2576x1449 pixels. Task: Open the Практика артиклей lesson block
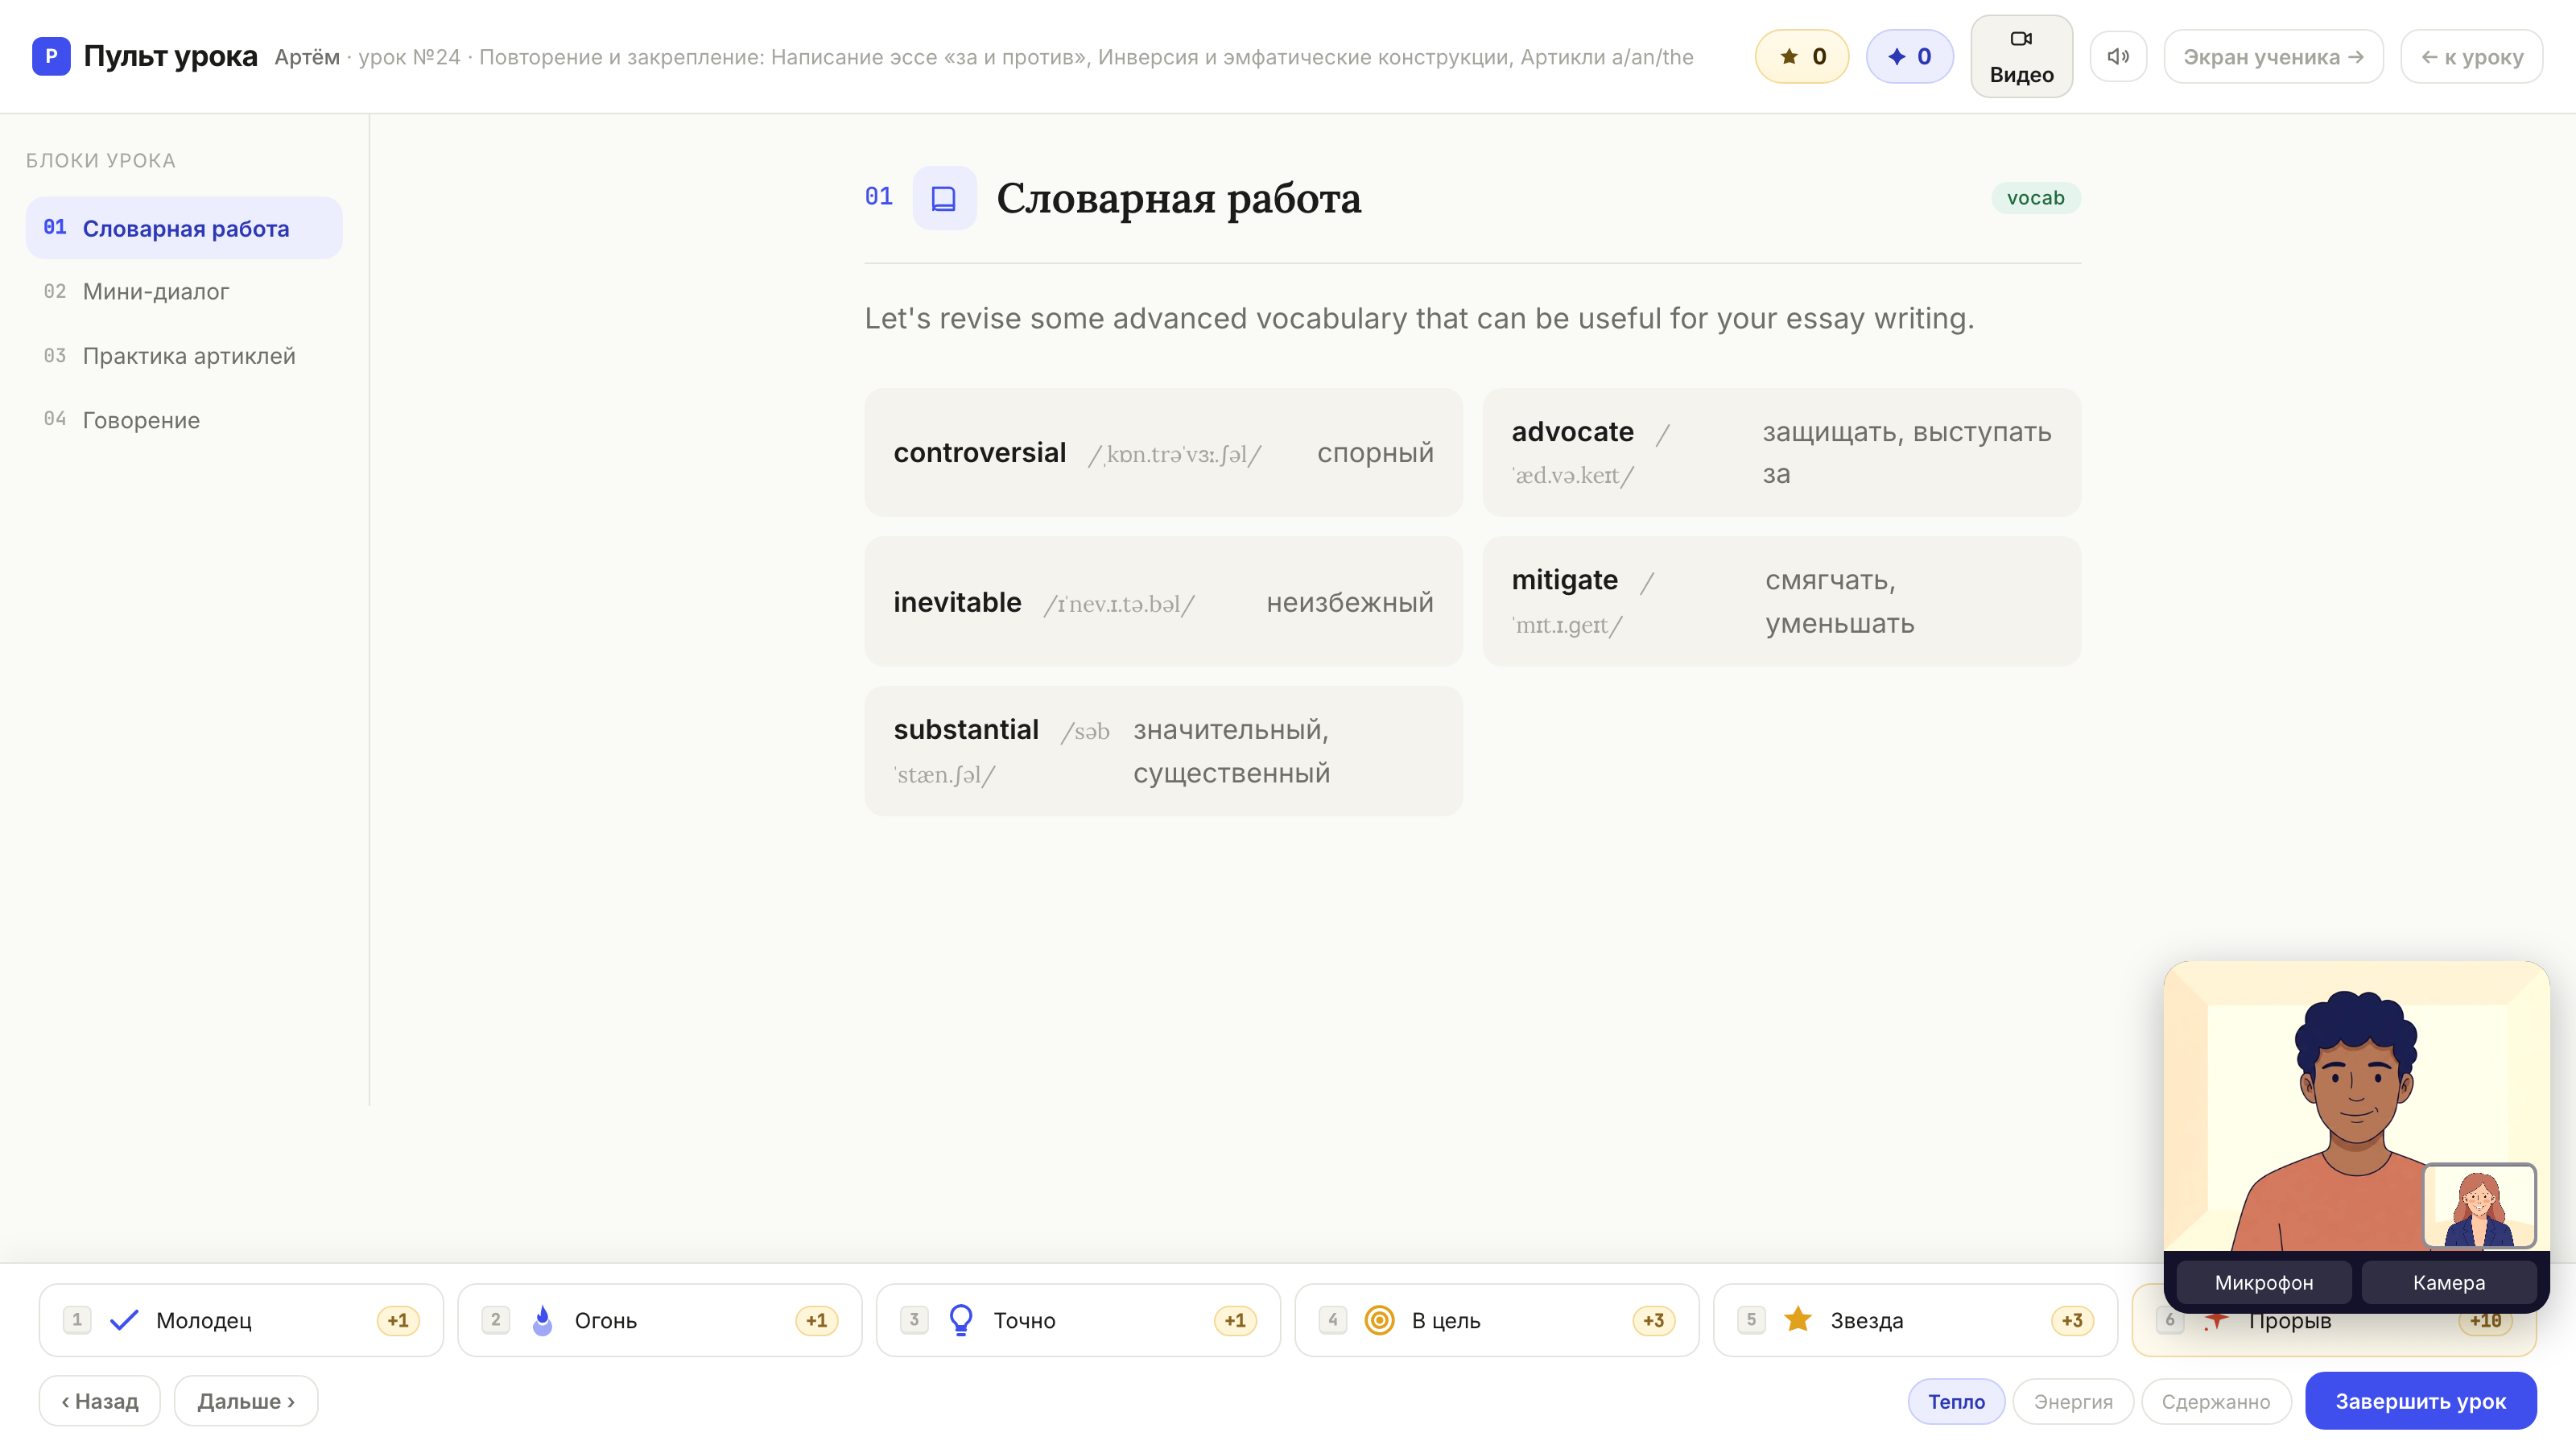coord(184,356)
